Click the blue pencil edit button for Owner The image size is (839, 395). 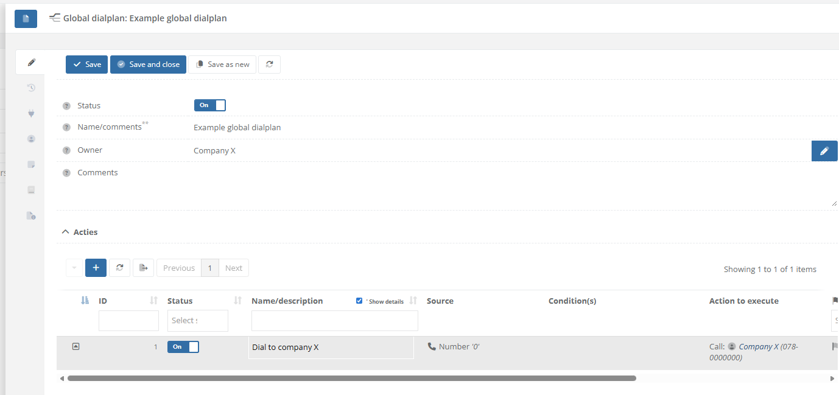(x=824, y=151)
